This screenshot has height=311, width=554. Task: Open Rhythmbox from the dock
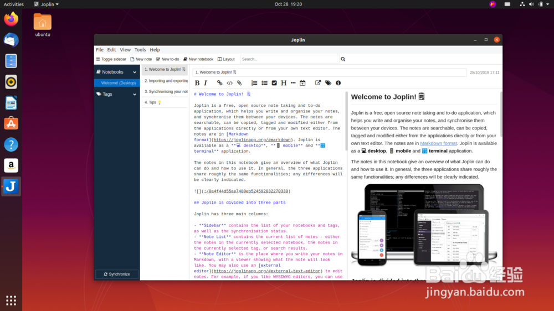pyautogui.click(x=11, y=82)
